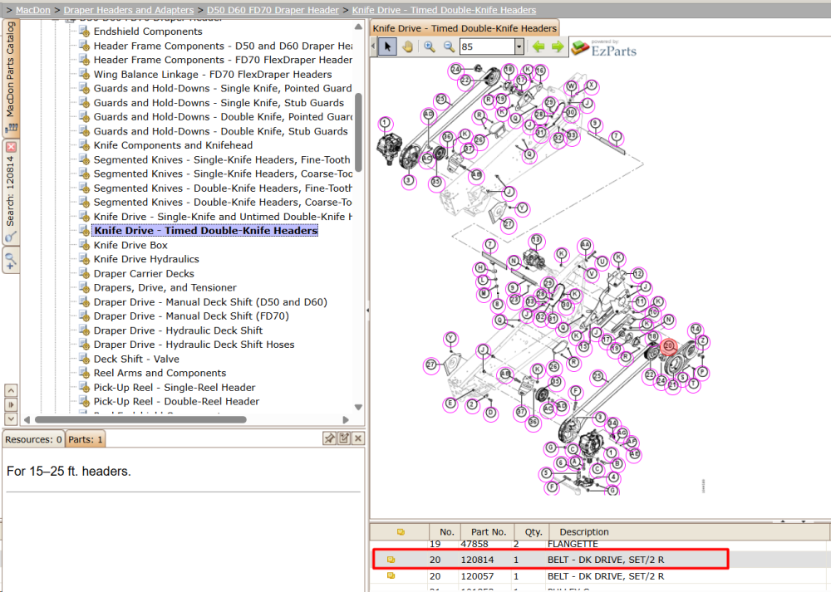Select Knife Drive Box in the tree

coord(130,245)
